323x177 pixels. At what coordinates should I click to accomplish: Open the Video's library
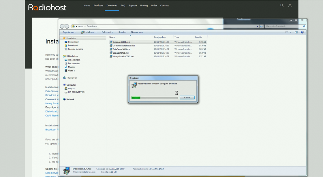tap(71, 71)
